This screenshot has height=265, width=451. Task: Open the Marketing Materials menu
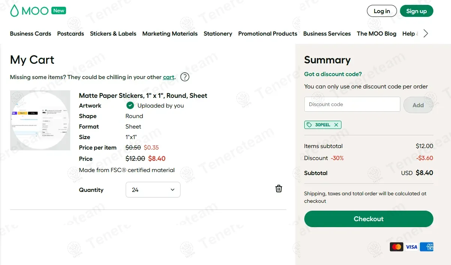click(x=170, y=34)
